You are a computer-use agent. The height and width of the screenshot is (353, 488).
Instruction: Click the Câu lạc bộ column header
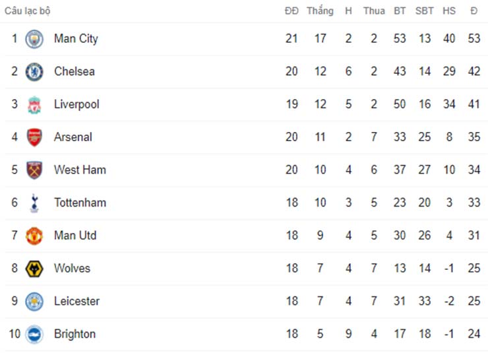[28, 11]
